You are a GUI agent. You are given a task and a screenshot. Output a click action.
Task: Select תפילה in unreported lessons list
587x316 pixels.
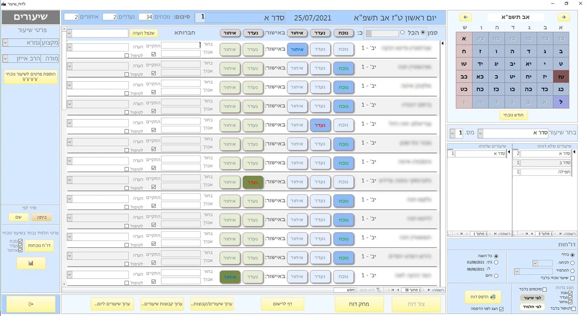[x=546, y=172]
